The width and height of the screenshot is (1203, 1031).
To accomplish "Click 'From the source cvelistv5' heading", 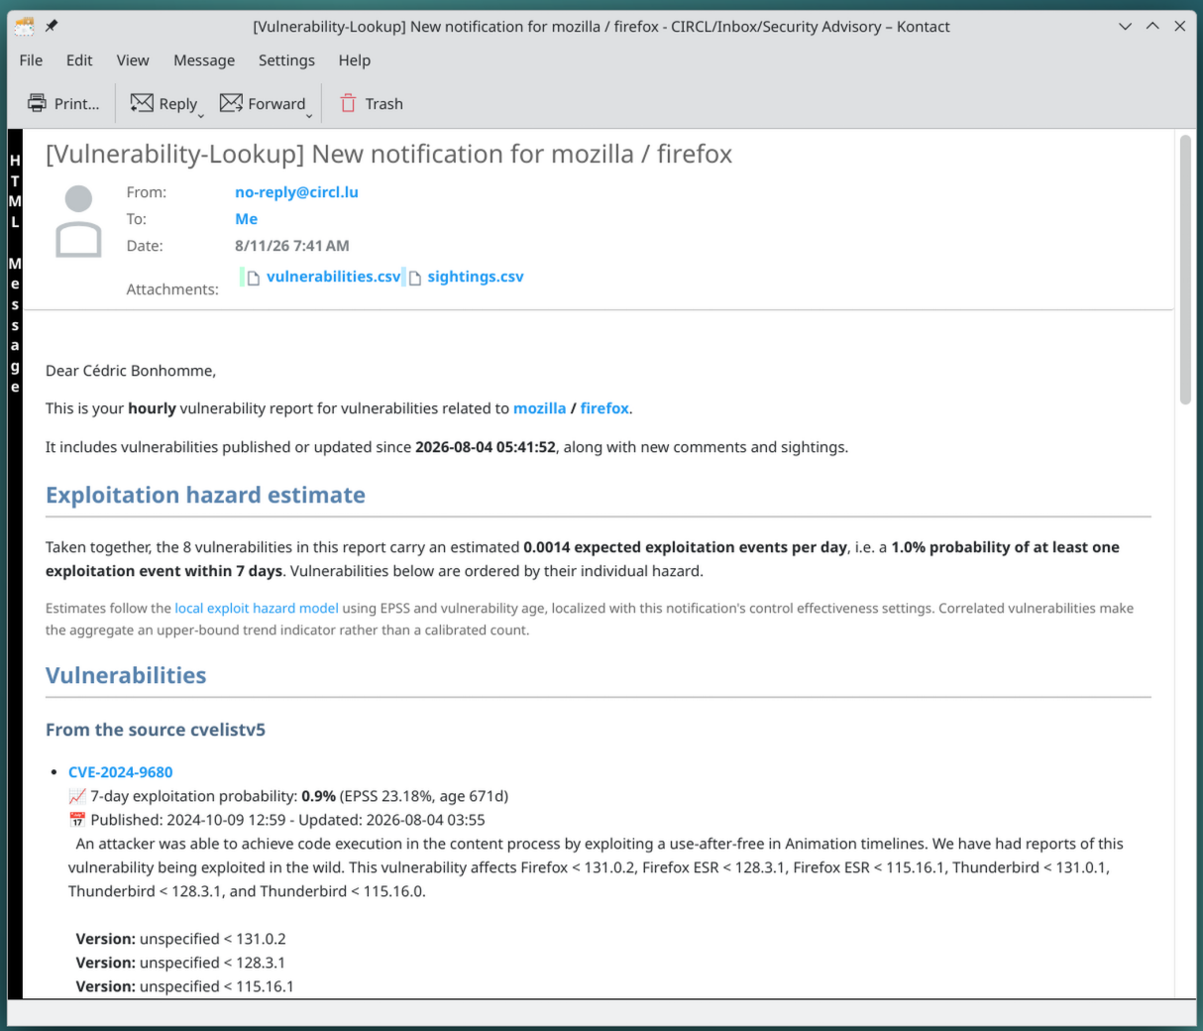I will click(156, 730).
